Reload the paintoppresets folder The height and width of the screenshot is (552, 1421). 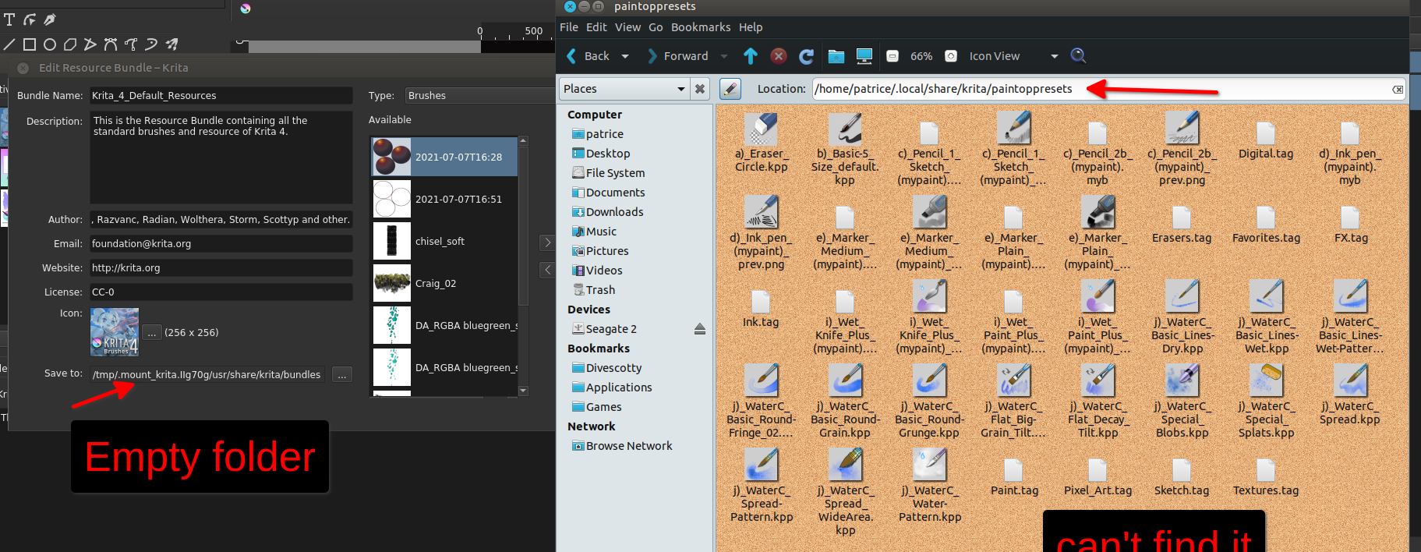pos(807,56)
